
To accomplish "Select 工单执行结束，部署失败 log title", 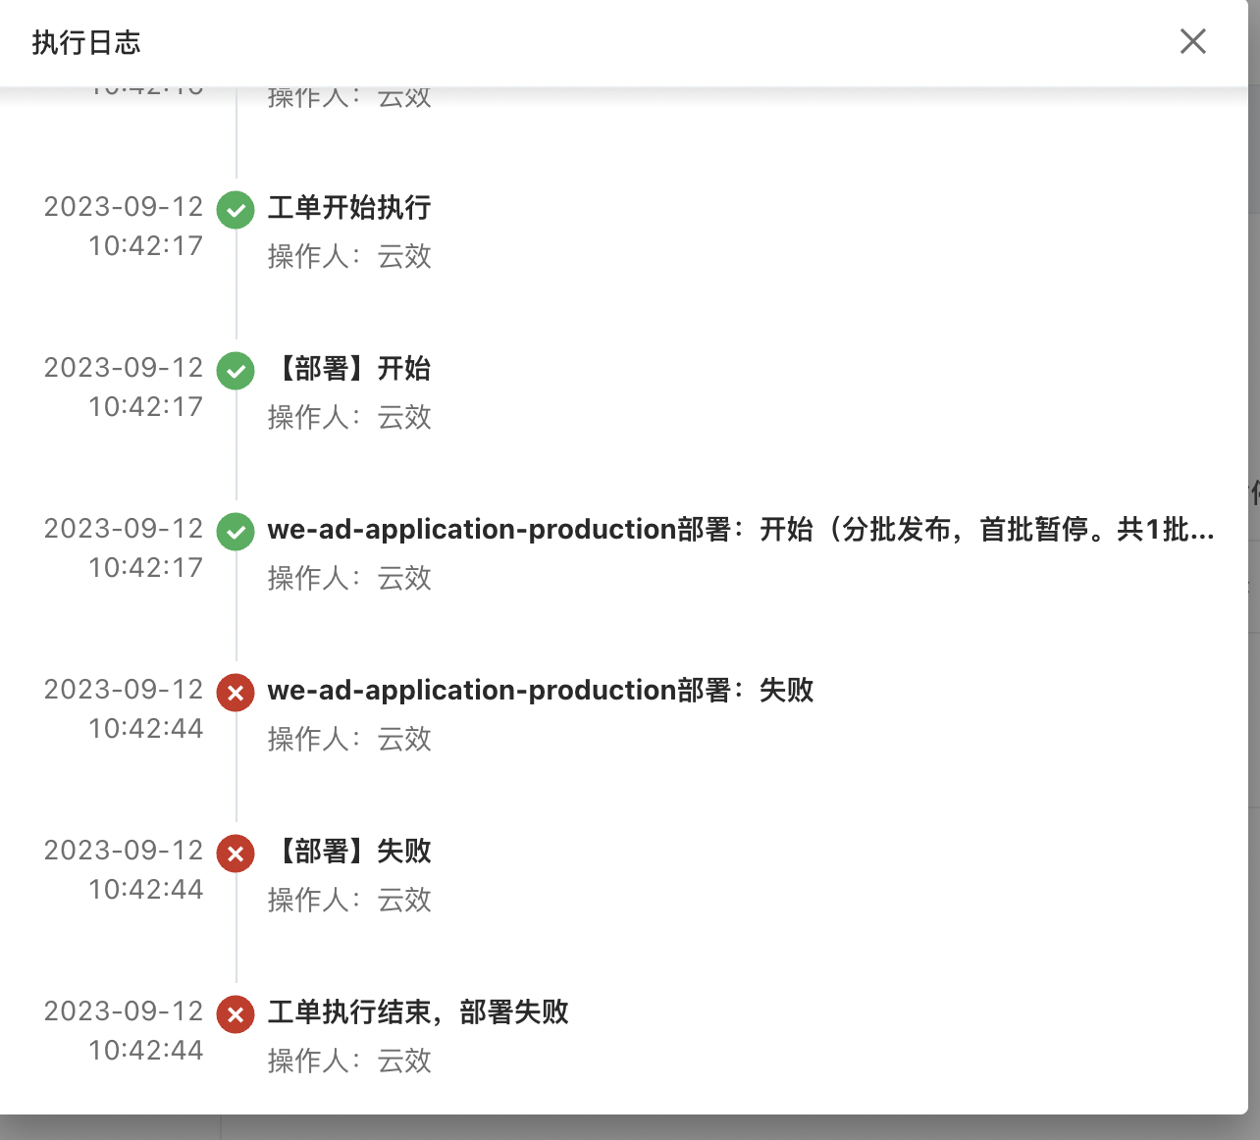I will tap(418, 1012).
